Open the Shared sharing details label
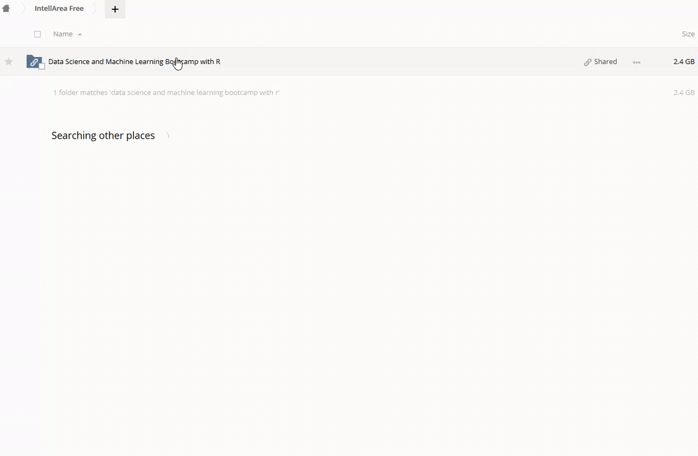This screenshot has height=456, width=698. tap(606, 61)
